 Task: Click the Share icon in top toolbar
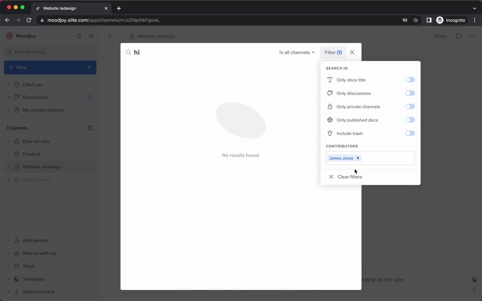[x=440, y=36]
